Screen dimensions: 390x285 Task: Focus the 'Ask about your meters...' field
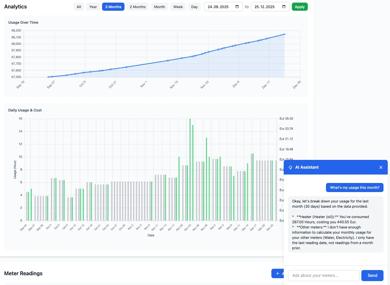[x=324, y=276]
